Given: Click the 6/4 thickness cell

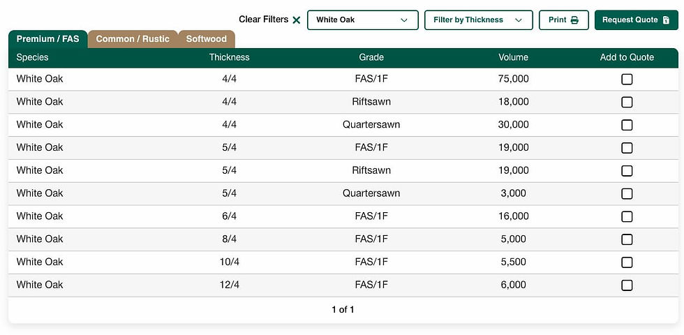Looking at the screenshot, I should [x=230, y=216].
